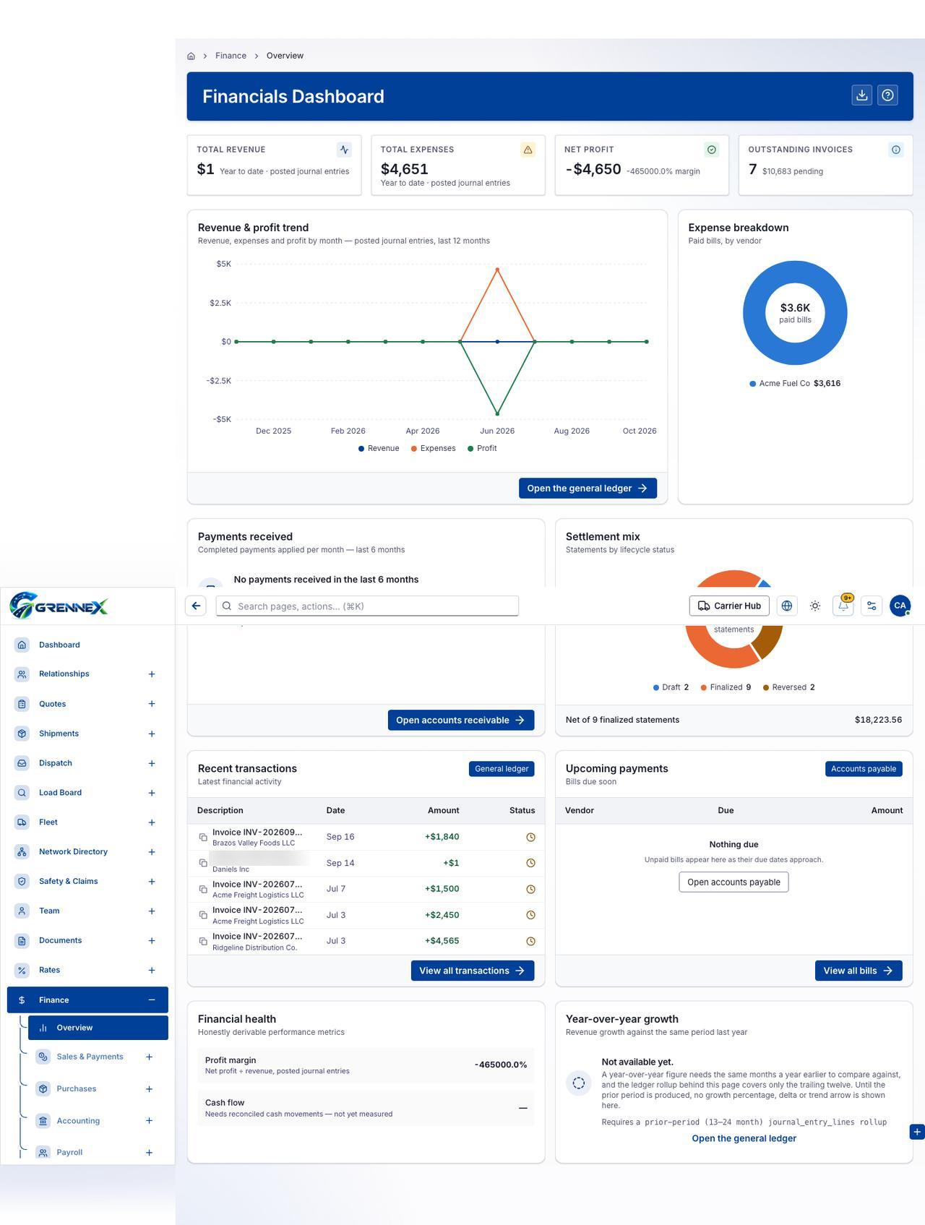Click Open accounts receivable button
The image size is (925, 1225).
(461, 720)
